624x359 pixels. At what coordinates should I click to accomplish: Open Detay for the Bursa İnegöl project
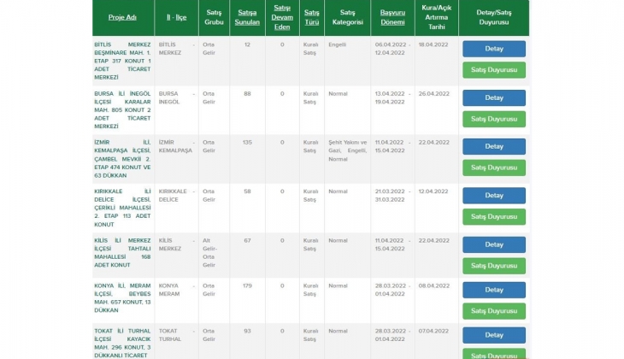tap(493, 97)
